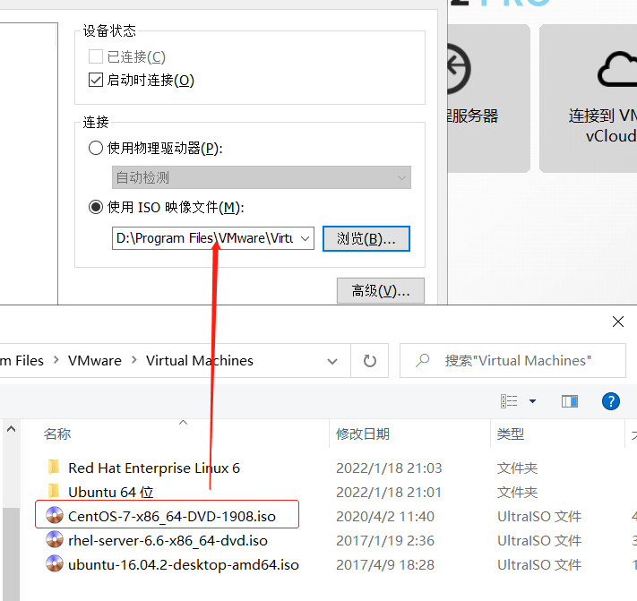Click the search magnifier icon

423,360
